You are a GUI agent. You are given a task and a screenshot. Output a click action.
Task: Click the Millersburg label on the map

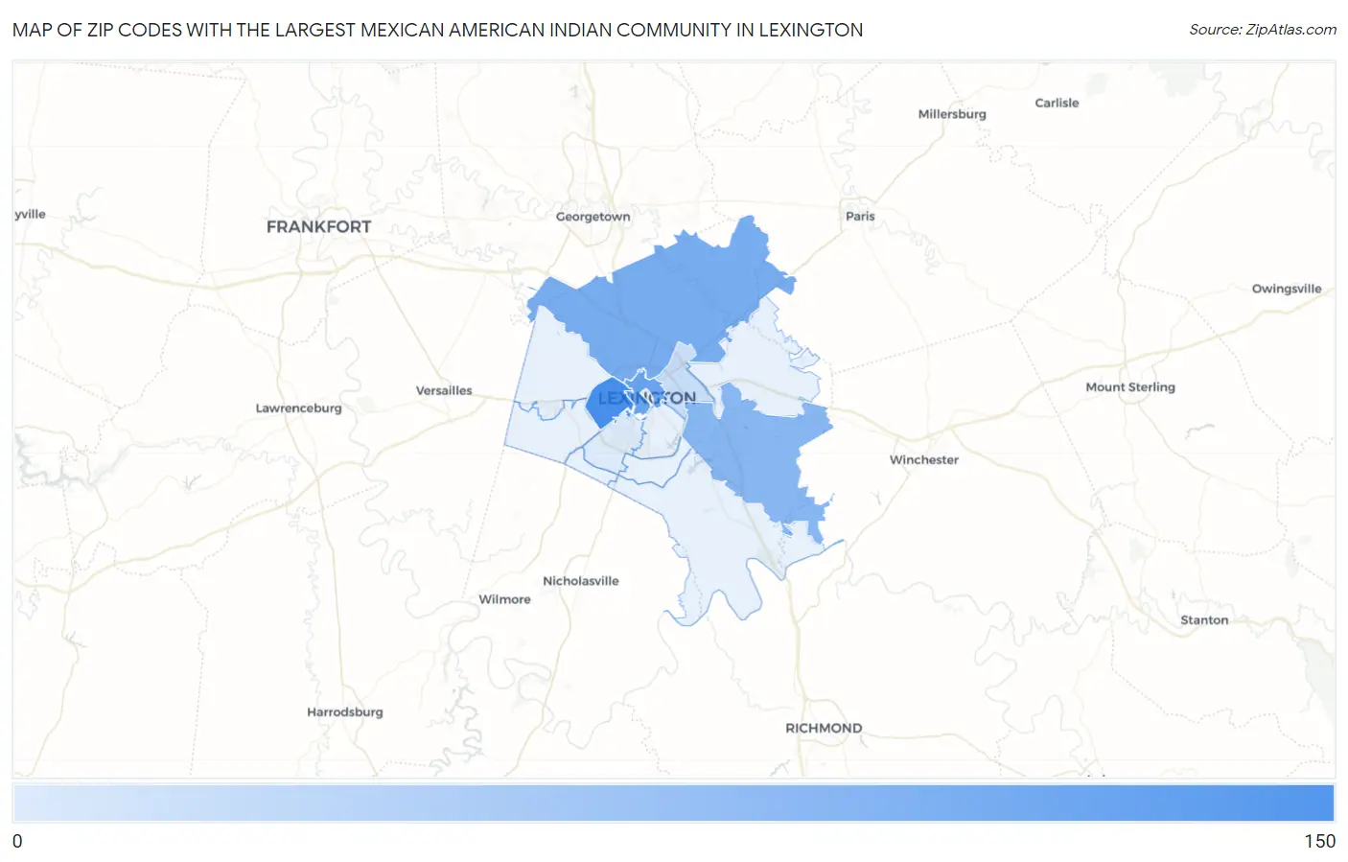(x=952, y=113)
